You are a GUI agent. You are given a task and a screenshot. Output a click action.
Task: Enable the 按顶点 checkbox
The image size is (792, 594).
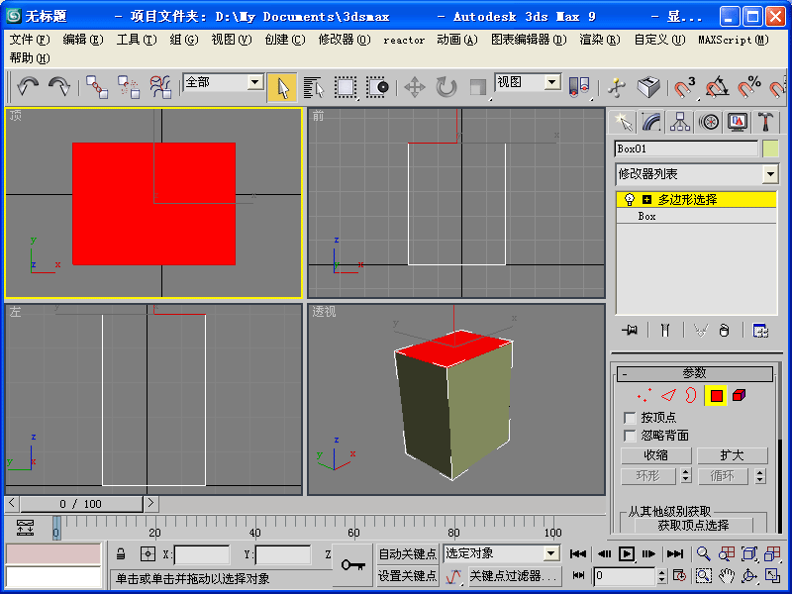coord(630,418)
